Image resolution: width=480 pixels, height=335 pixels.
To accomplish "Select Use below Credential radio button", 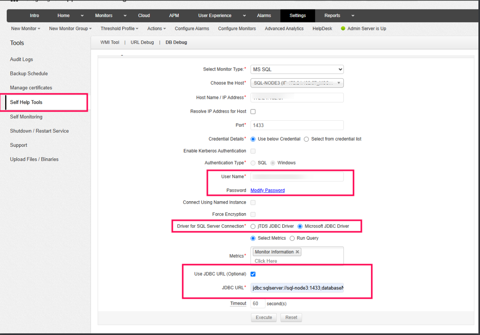I will coord(253,139).
